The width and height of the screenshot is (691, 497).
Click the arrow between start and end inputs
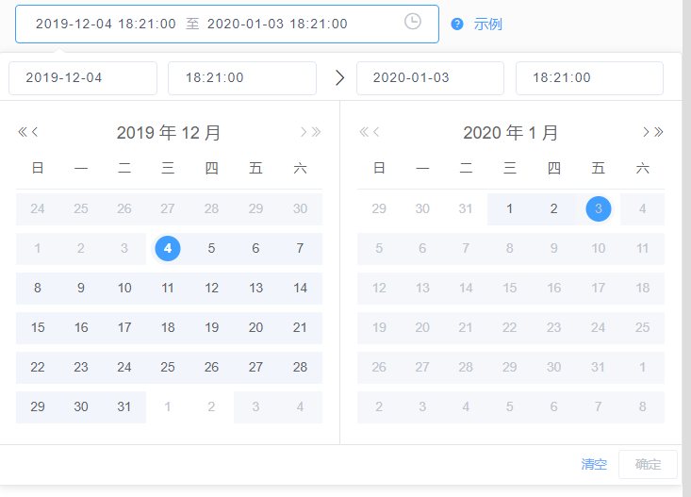point(339,77)
